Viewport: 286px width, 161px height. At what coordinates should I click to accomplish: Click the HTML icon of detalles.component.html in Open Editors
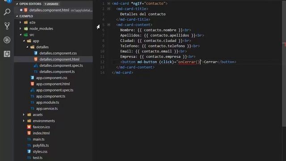(x=26, y=10)
